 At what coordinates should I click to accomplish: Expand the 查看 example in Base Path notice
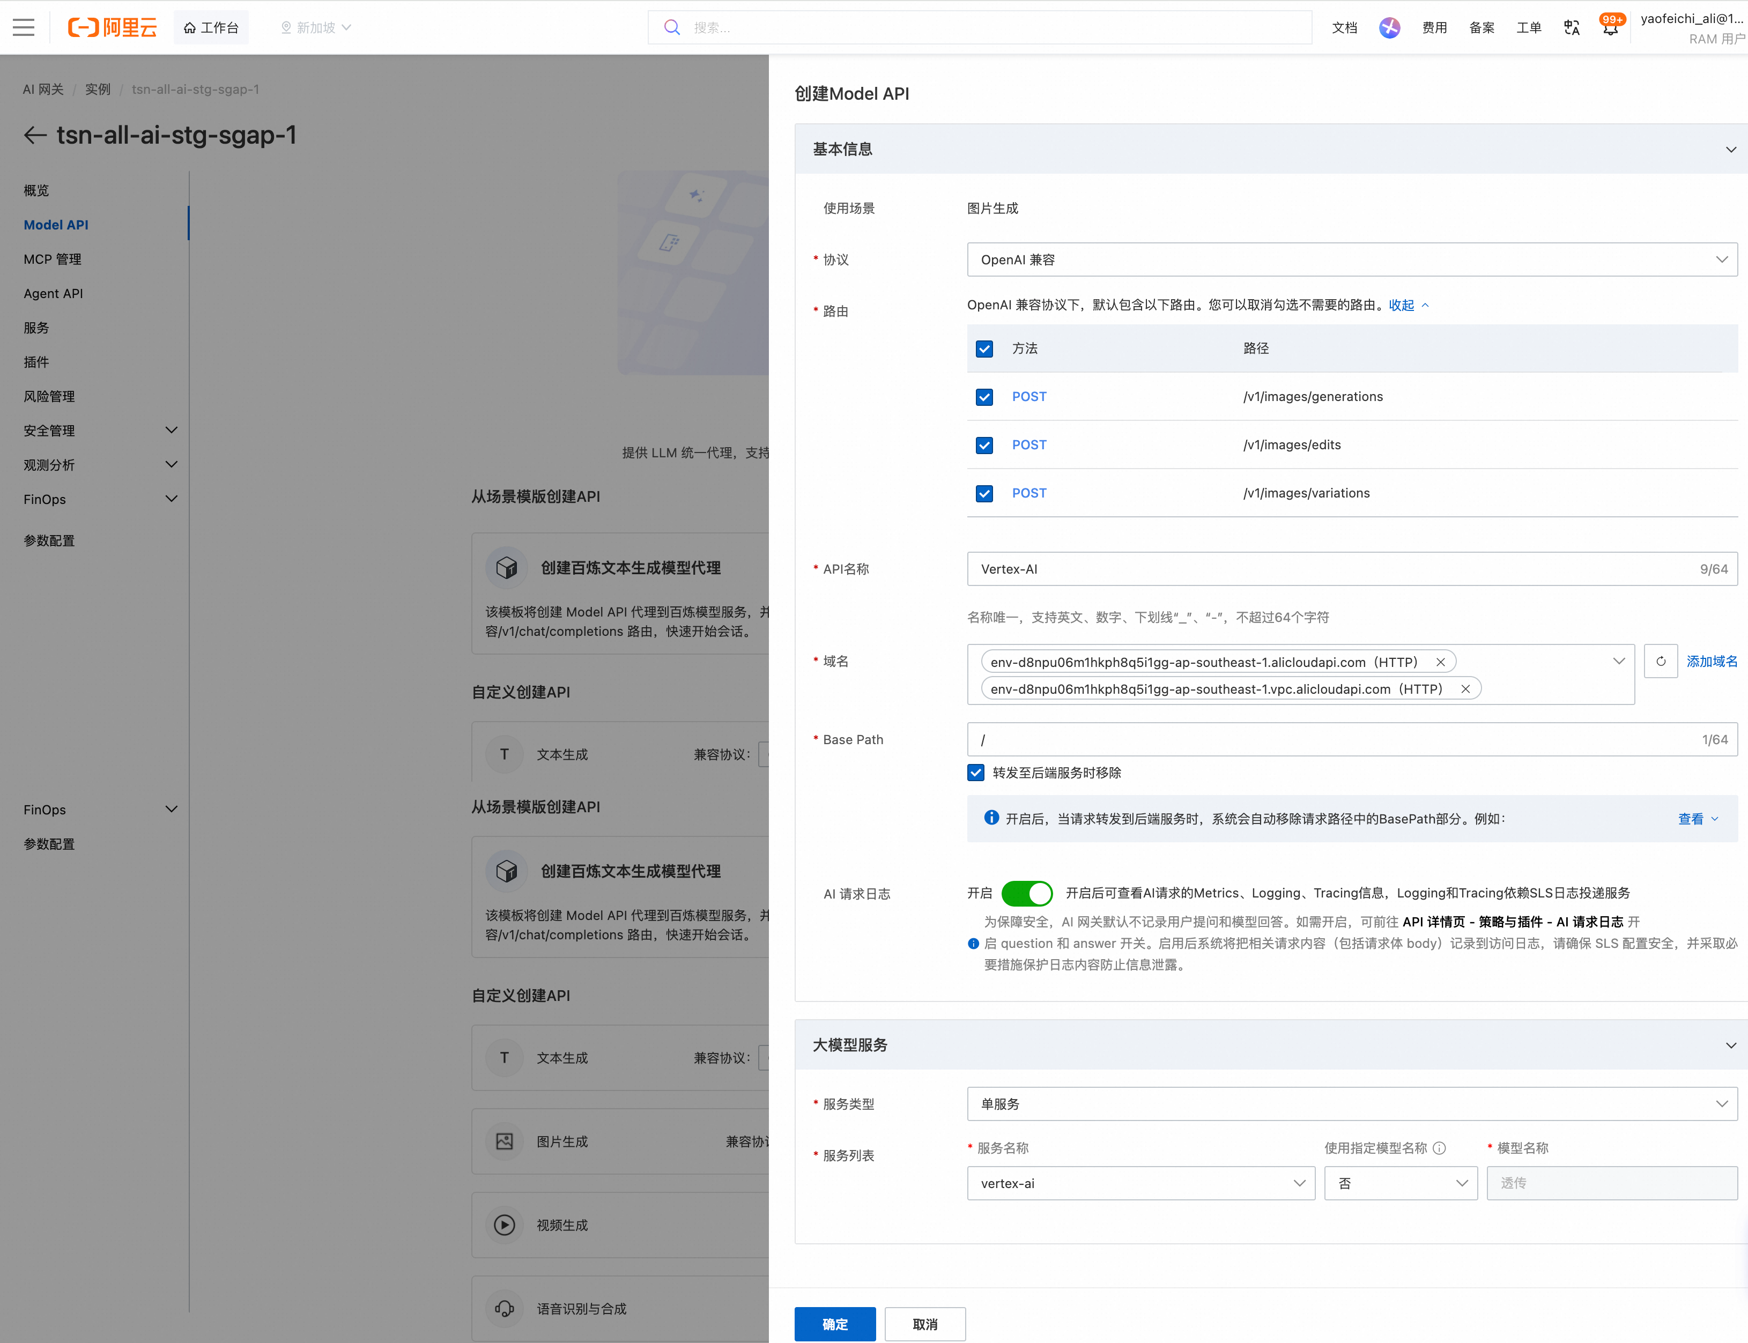tap(1698, 819)
